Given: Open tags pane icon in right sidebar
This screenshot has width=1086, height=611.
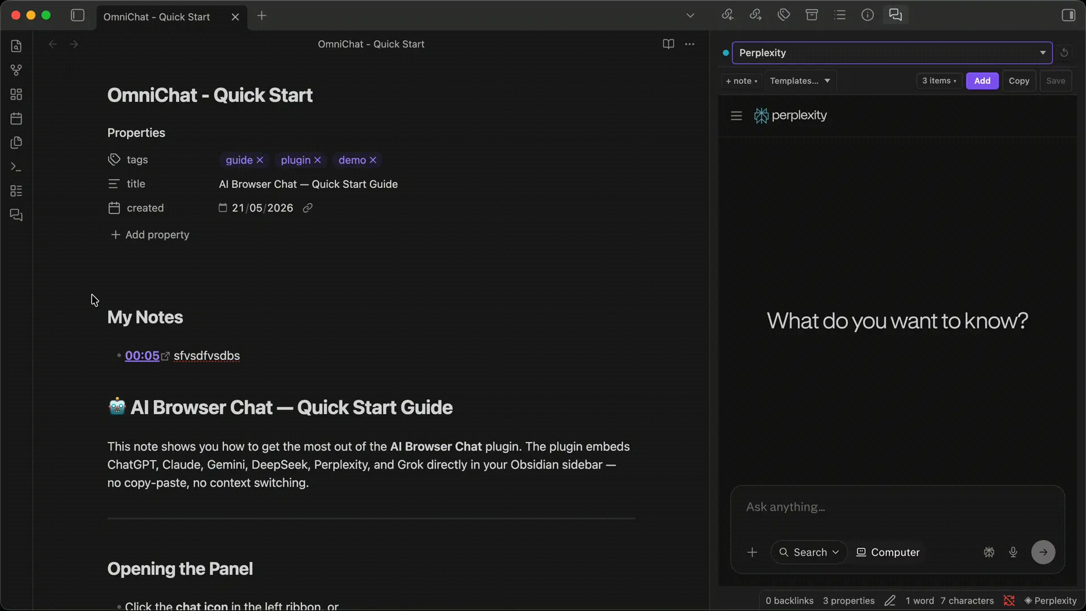Looking at the screenshot, I should (x=784, y=15).
